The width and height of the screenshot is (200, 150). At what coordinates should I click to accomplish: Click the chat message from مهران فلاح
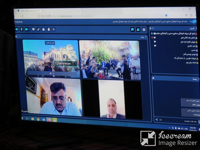[x=190, y=103]
